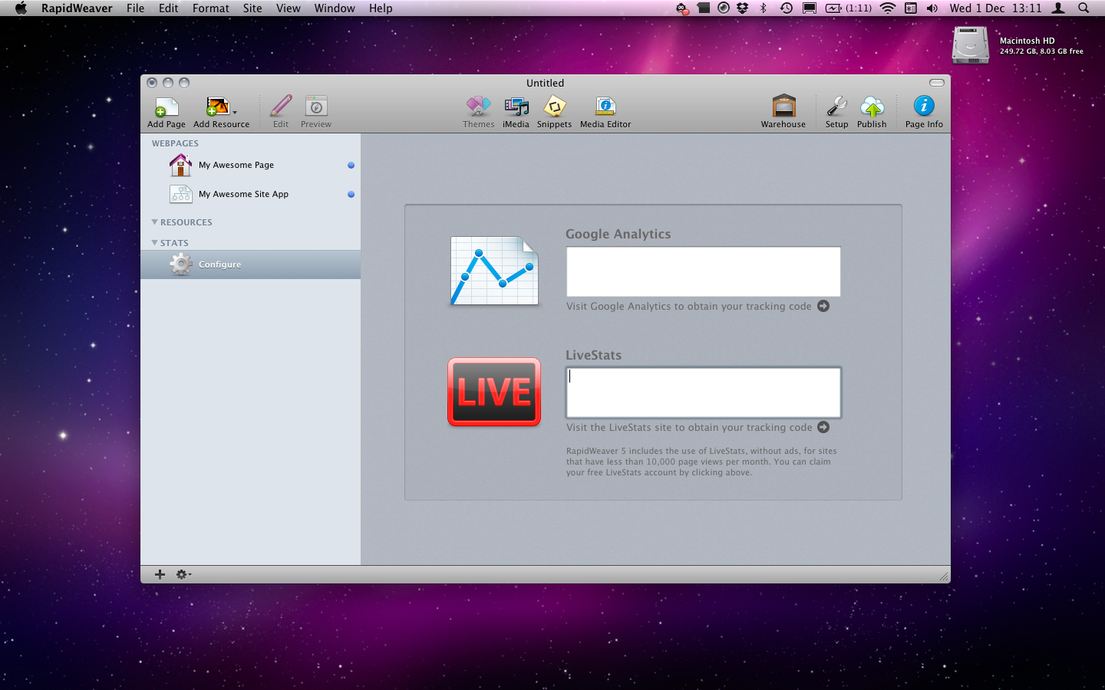Collapse the RESOURCES section triangle
Screen dimensions: 1105x690
(x=154, y=222)
